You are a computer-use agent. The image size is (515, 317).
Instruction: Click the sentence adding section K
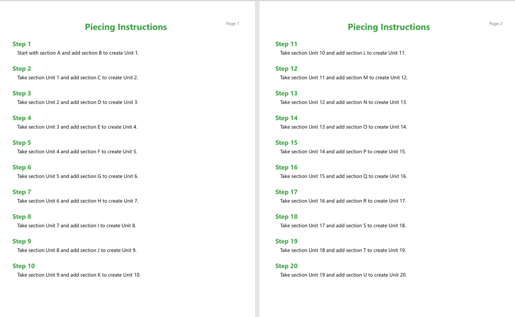tap(79, 275)
